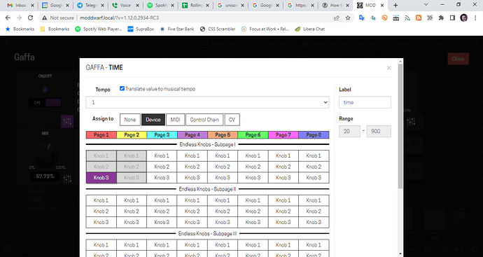483x257 pixels.
Task: Click the Not secure warning icon
Action: [45, 18]
